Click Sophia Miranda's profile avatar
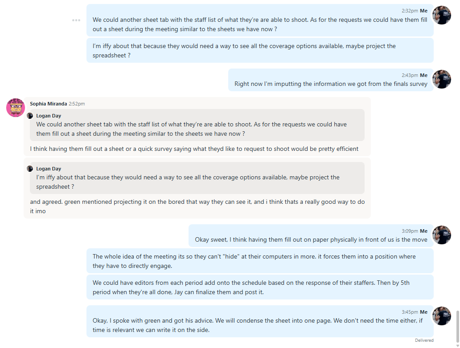This screenshot has width=460, height=348. 15,108
